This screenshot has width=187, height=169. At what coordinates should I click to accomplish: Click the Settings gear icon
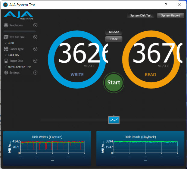pyautogui.click(x=6, y=73)
